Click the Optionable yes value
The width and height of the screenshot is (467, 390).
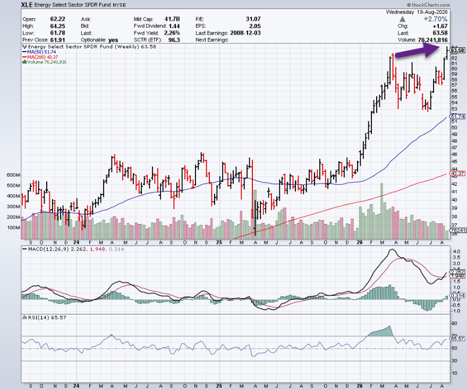[113, 40]
